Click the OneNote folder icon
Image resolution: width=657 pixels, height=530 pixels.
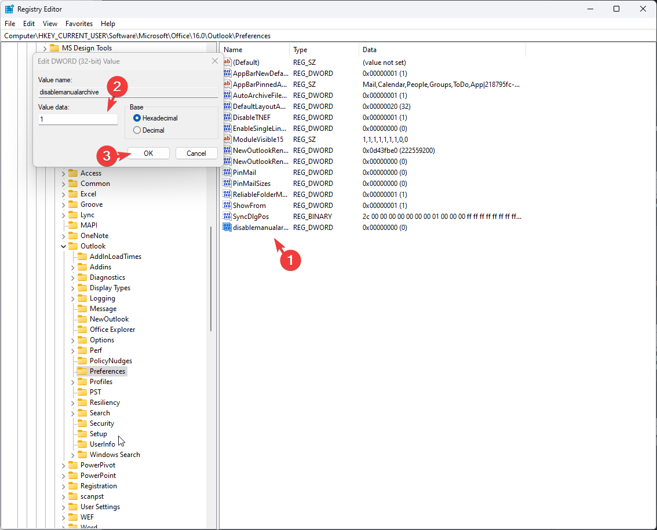coord(74,236)
